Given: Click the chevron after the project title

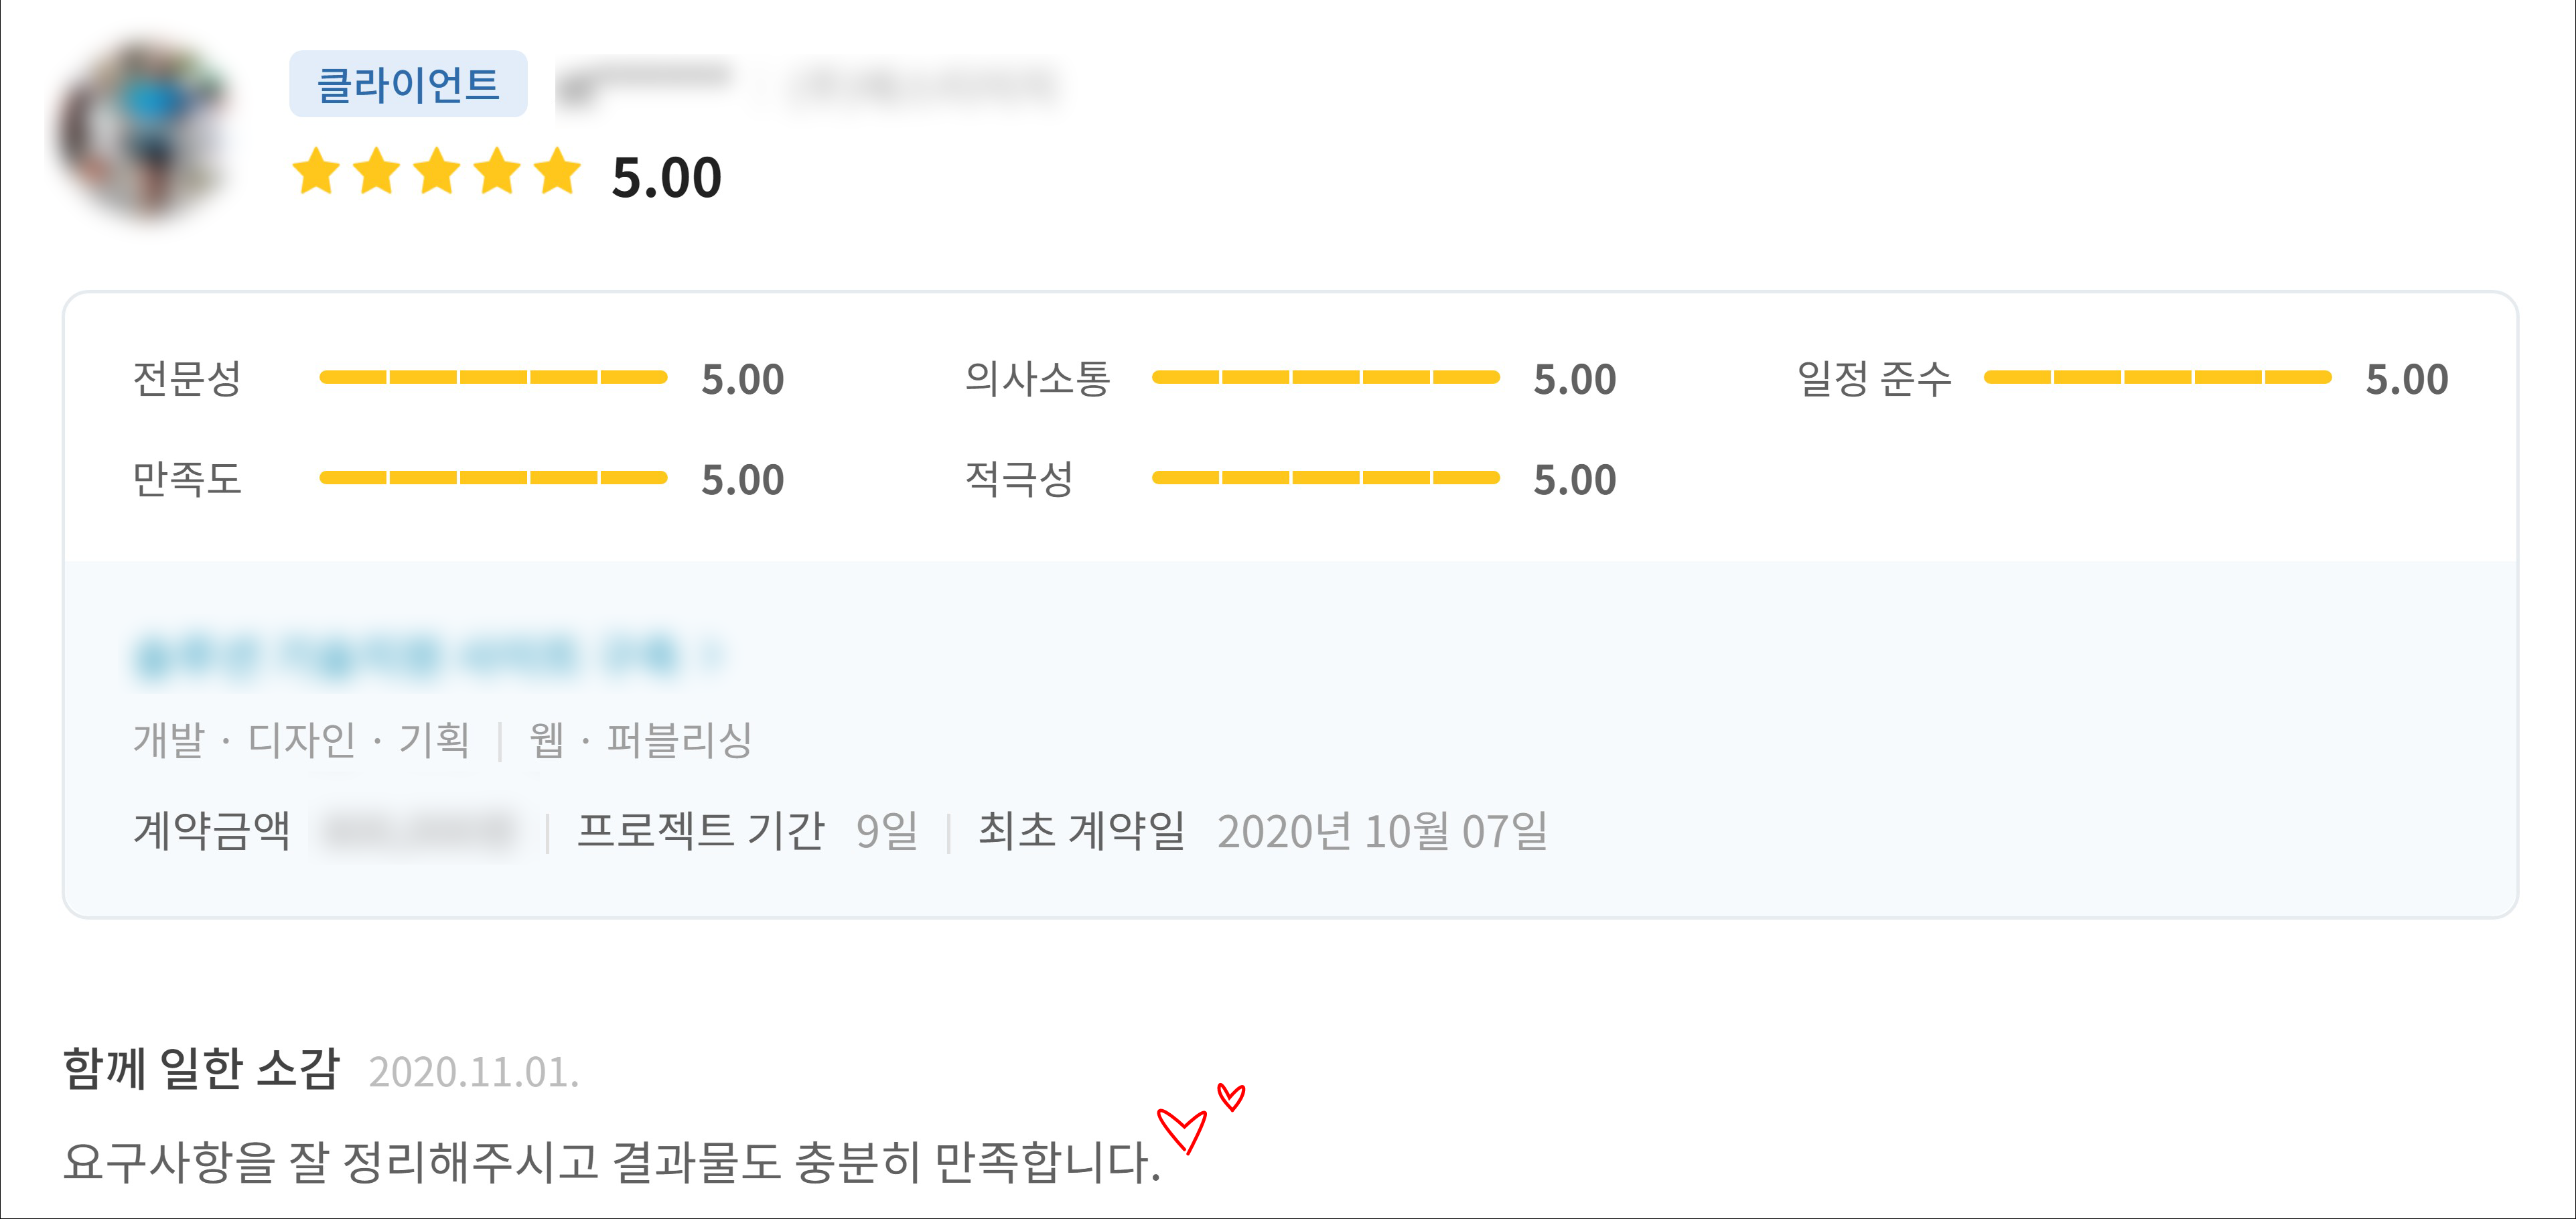Looking at the screenshot, I should pyautogui.click(x=712, y=655).
